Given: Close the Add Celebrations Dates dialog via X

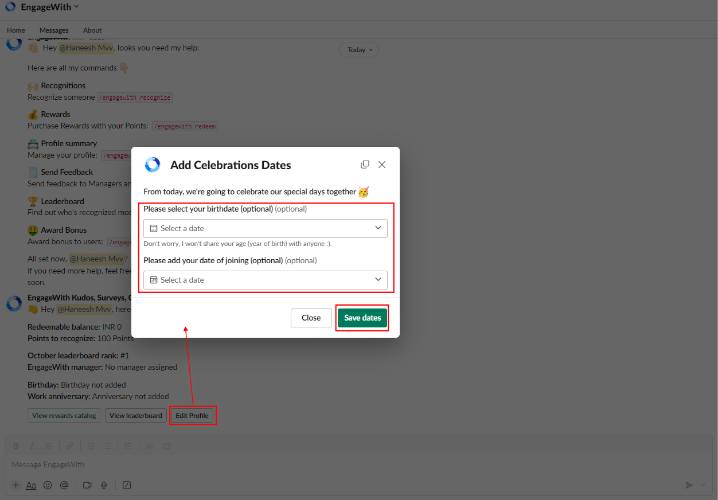Looking at the screenshot, I should coord(382,165).
